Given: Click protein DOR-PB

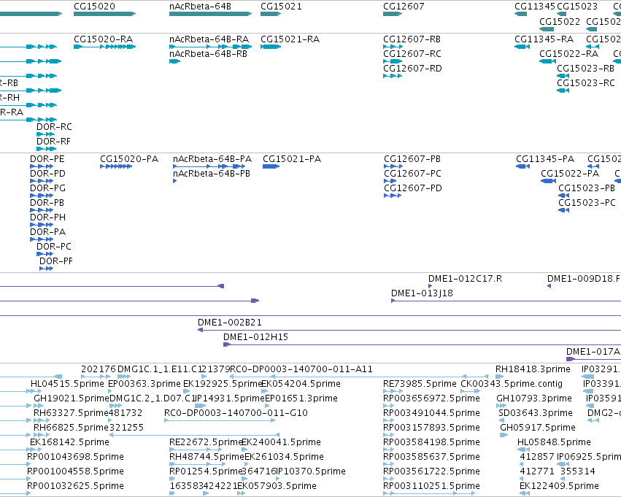Looking at the screenshot, I should pos(42,210).
